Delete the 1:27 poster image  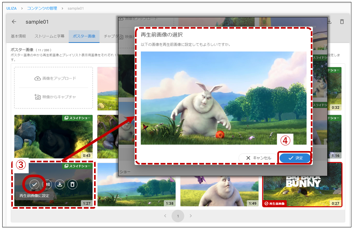(72, 185)
